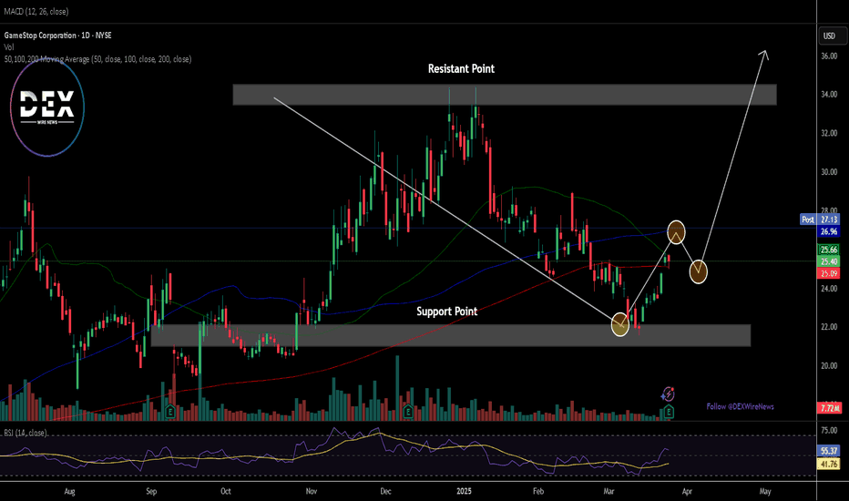This screenshot has width=849, height=501.
Task: Click the GameStop Corporation · 1D · NYSE title
Action: [x=58, y=36]
